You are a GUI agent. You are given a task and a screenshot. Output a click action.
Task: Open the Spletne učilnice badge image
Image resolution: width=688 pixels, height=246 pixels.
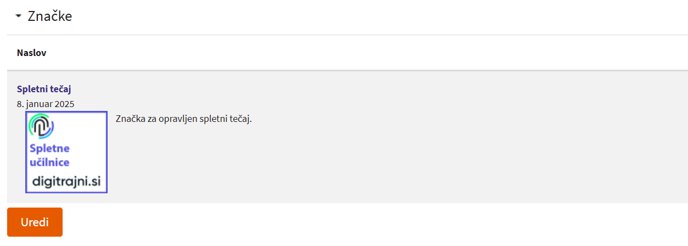point(66,152)
